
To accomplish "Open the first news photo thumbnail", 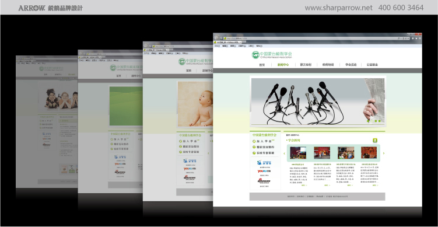I will point(298,153).
